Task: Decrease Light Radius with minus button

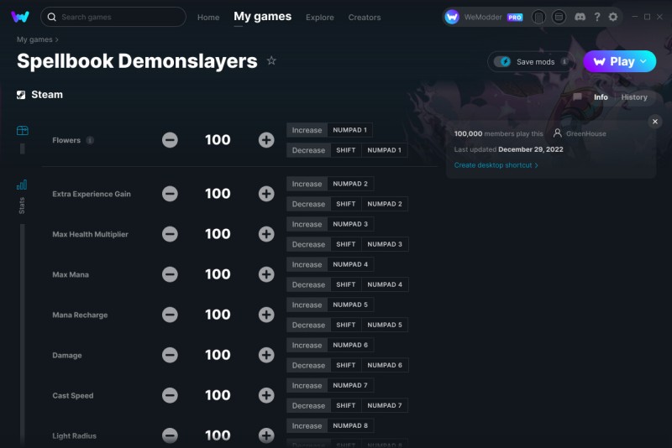Action: tap(170, 435)
